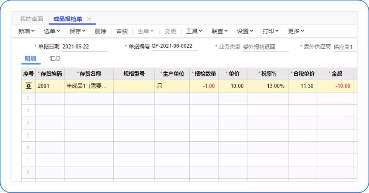
Task: Expand the 打印 menu
Action: point(270,31)
